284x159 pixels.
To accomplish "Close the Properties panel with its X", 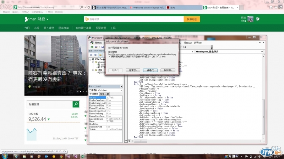I will click(121, 86).
